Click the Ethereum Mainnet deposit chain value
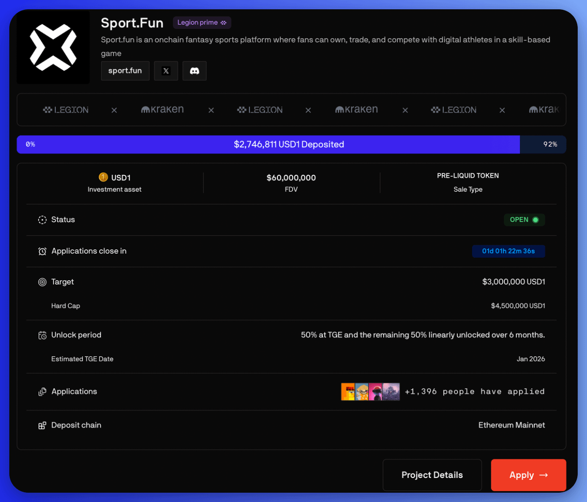 click(512, 426)
